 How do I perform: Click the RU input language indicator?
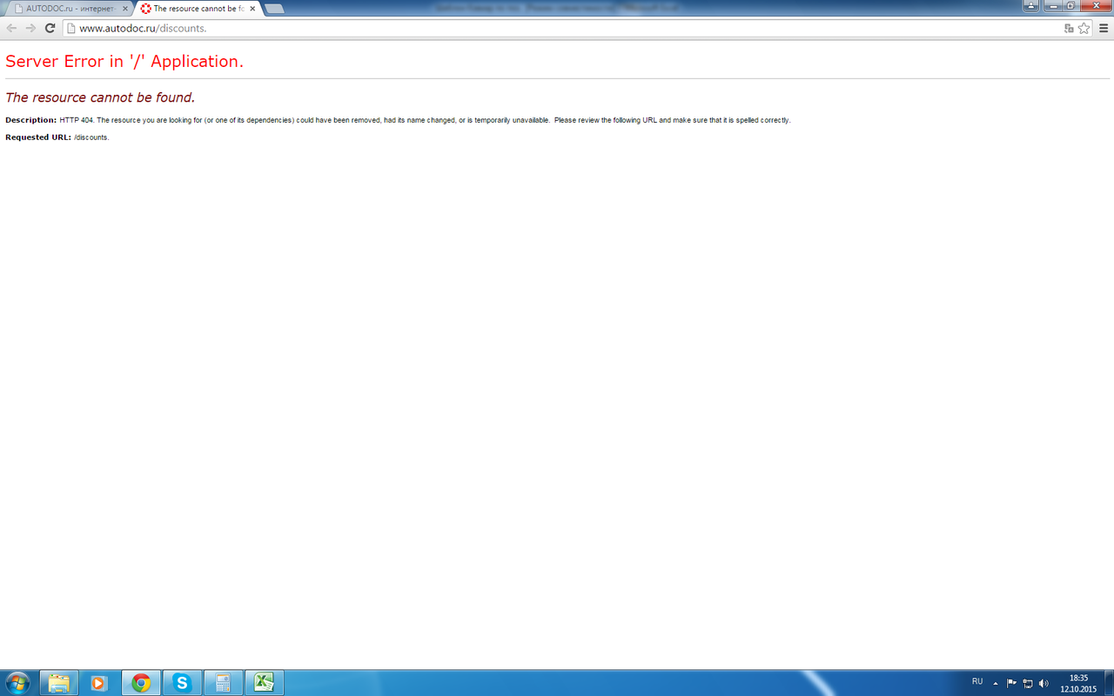977,682
